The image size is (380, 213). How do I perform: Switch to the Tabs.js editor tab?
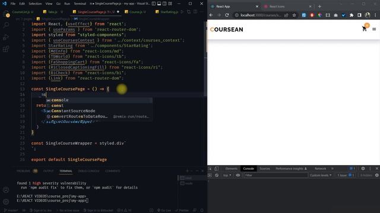coord(53,12)
